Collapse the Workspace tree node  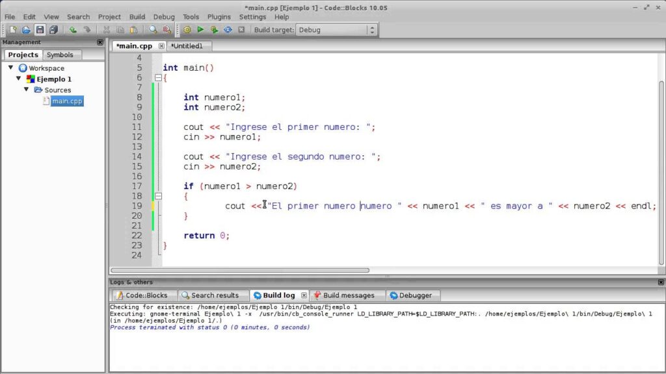(11, 68)
